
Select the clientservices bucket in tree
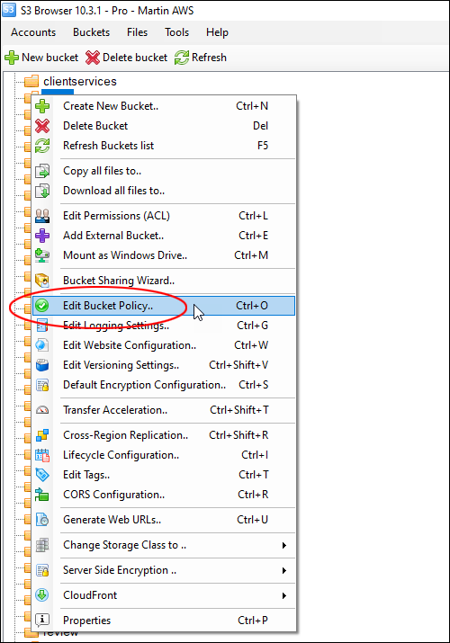[80, 81]
